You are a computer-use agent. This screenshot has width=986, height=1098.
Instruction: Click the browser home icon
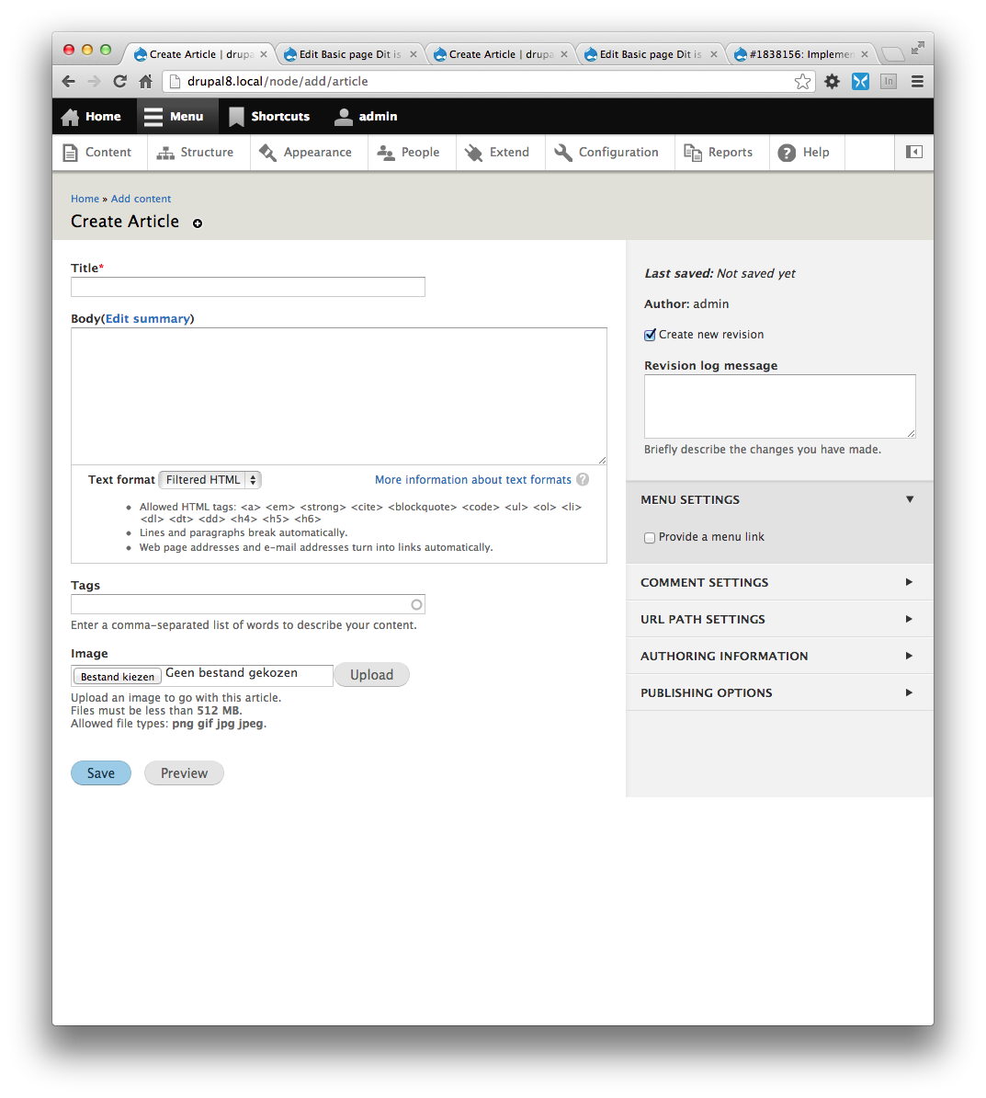pyautogui.click(x=145, y=81)
